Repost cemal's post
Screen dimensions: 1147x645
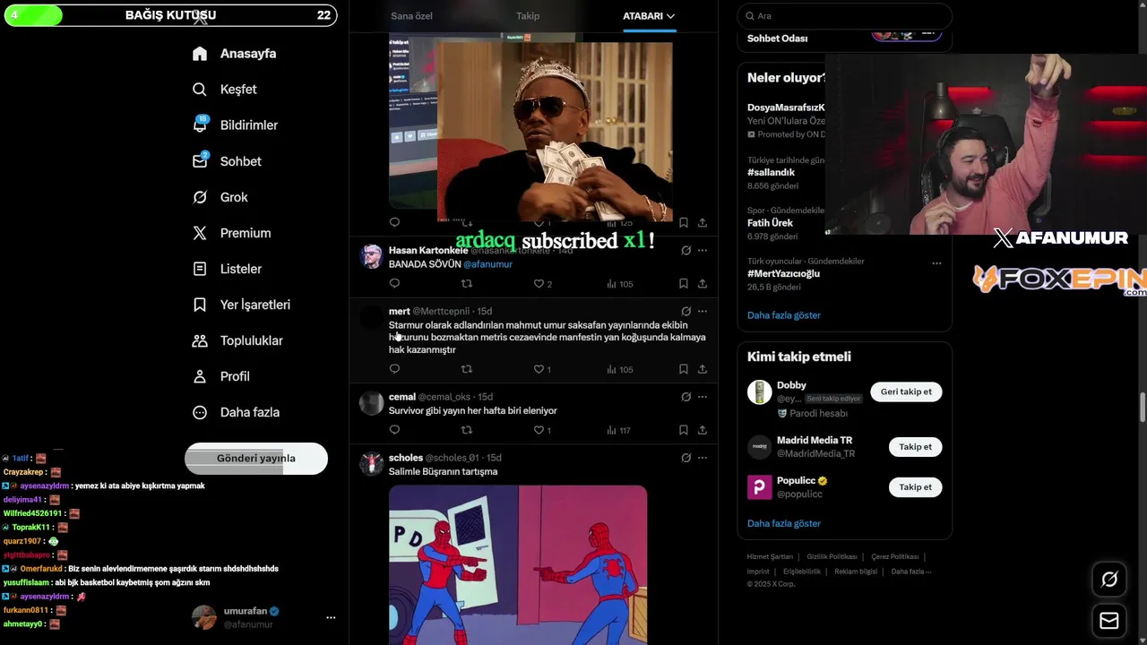pos(466,430)
